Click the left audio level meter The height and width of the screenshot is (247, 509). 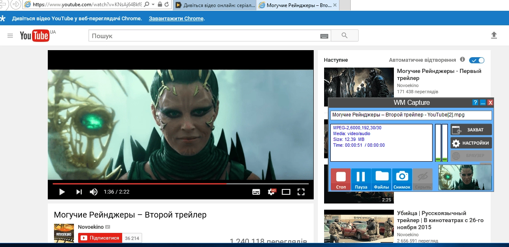[x=438, y=143]
